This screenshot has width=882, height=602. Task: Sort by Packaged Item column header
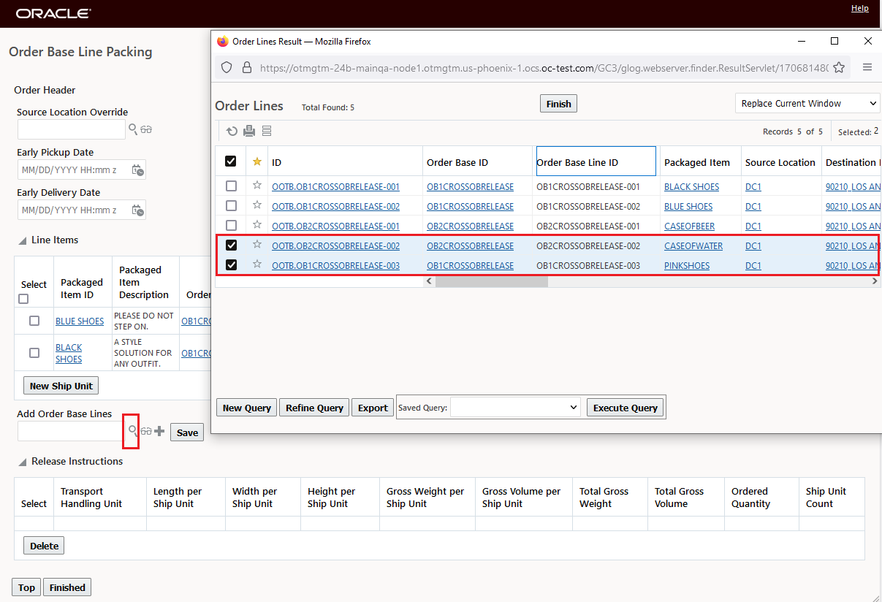point(696,162)
